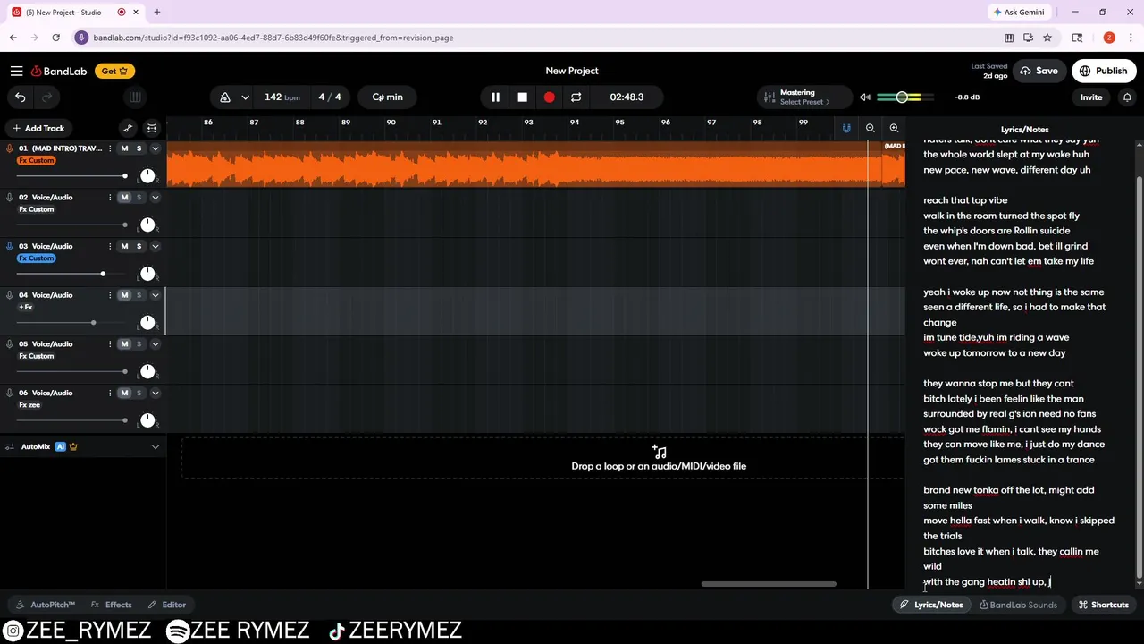Expand track 03 with its chevron
Viewport: 1144px width, 644px height.
point(155,246)
